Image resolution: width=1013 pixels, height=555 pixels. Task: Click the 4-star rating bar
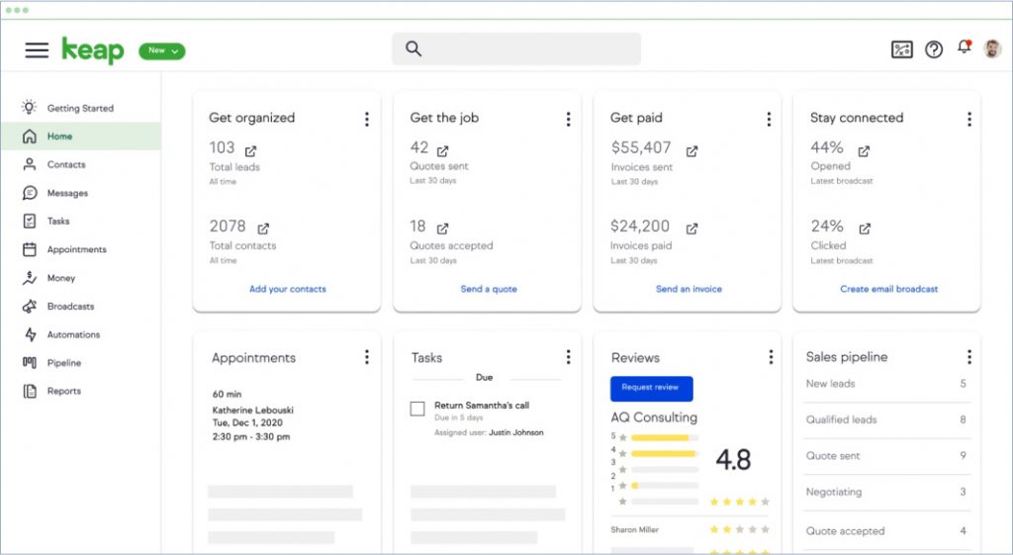(x=664, y=453)
